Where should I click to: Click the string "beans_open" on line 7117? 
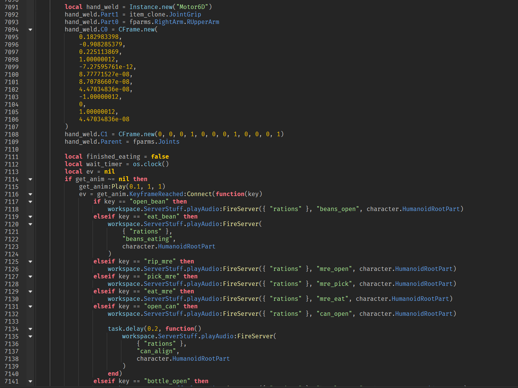[337, 209]
